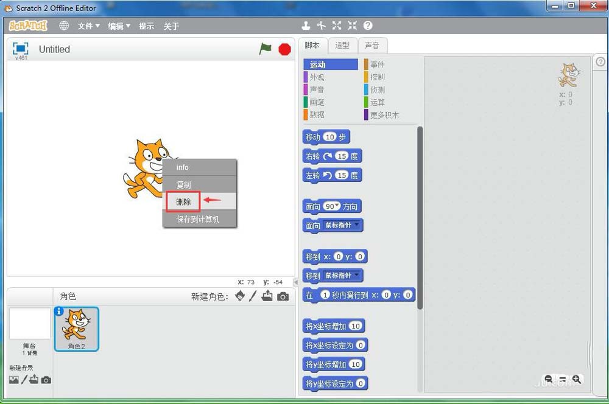The image size is (609, 404).
Task: Select the scissors Delete tool
Action: [322, 26]
